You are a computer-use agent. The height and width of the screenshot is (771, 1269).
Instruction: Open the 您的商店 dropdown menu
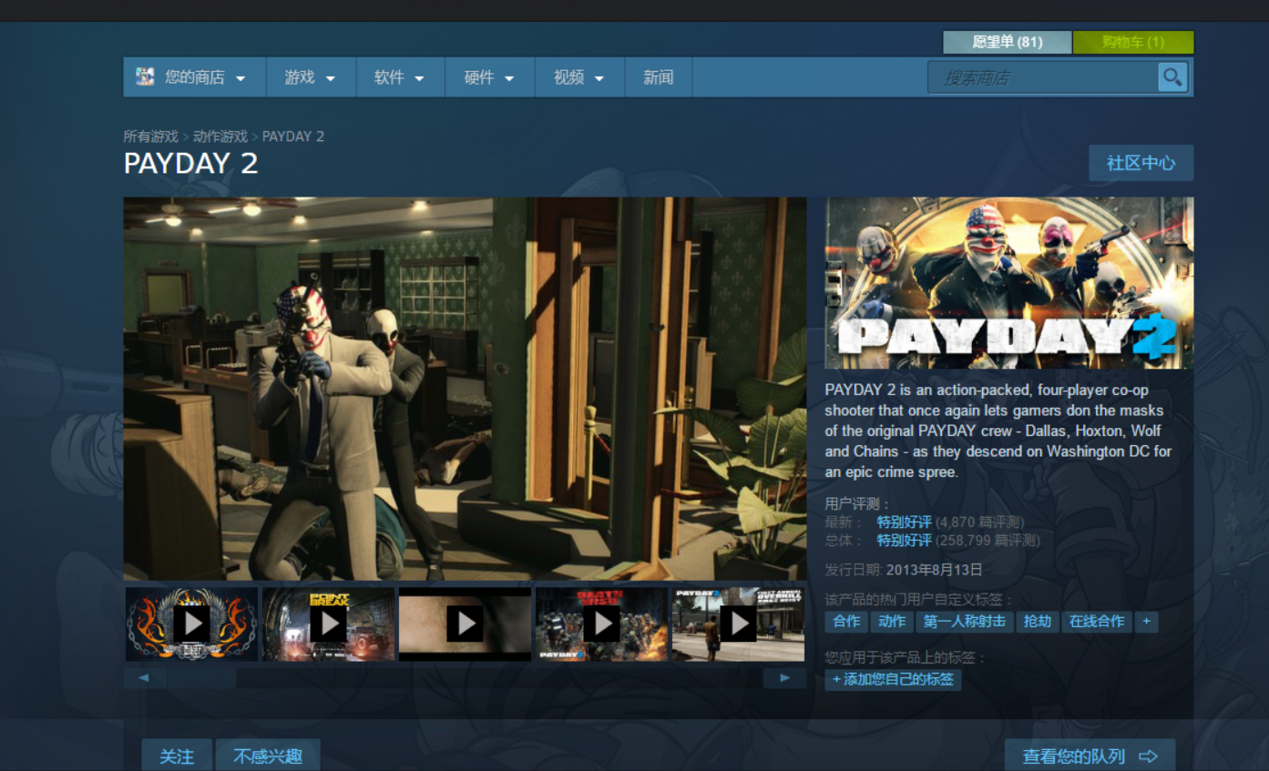[x=194, y=77]
